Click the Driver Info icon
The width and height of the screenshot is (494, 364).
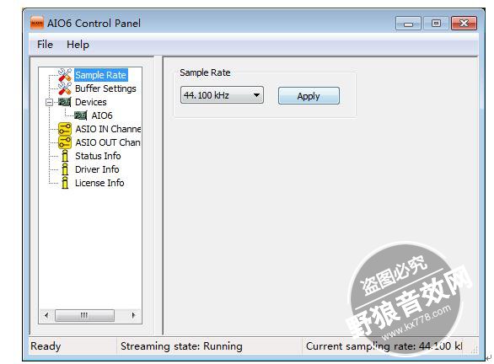click(65, 169)
